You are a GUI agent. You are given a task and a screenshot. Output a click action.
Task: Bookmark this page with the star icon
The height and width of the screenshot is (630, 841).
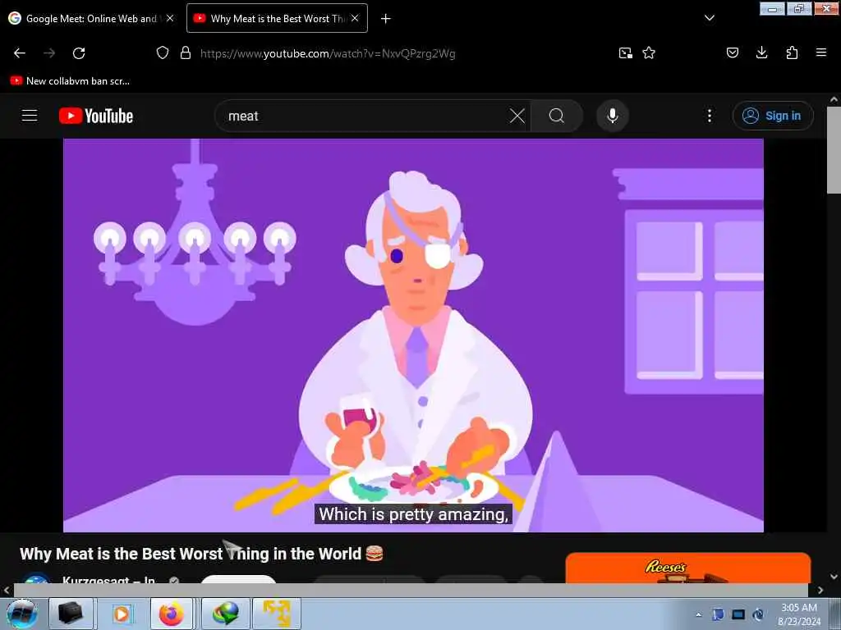point(649,52)
